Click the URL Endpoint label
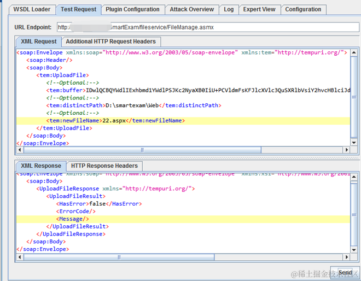This screenshot has height=281, width=361. [33, 27]
